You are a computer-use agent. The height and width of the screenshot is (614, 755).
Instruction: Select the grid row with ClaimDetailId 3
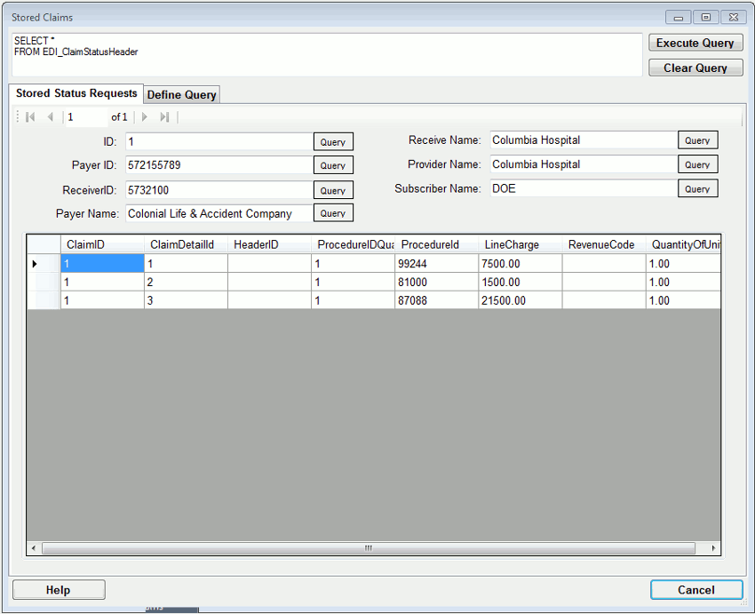click(187, 300)
